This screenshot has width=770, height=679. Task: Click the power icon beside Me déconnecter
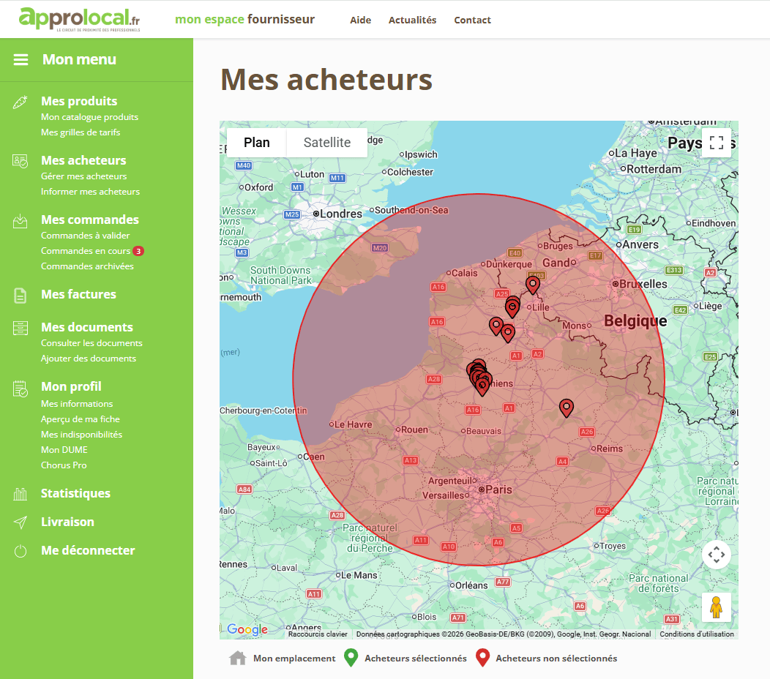(x=20, y=551)
